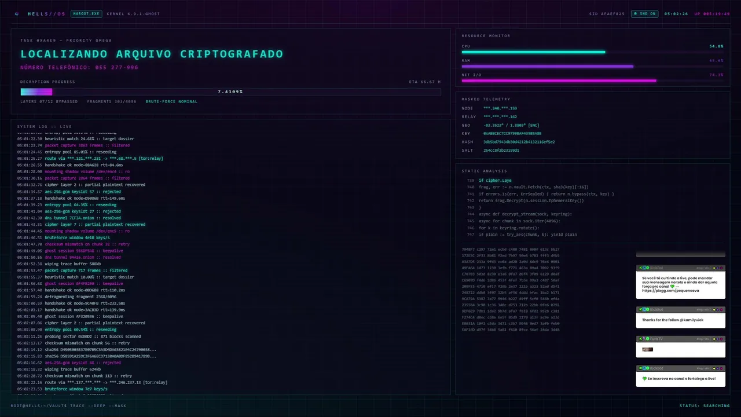Click the SID AFAEF825 session identifier
The image size is (741, 417).
(607, 13)
